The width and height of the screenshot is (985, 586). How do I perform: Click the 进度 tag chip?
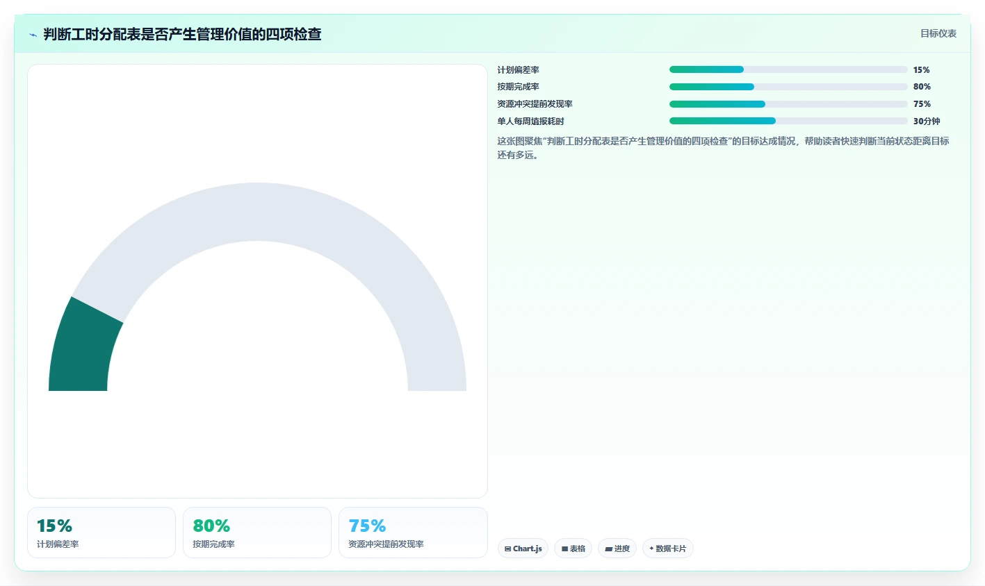pos(617,549)
